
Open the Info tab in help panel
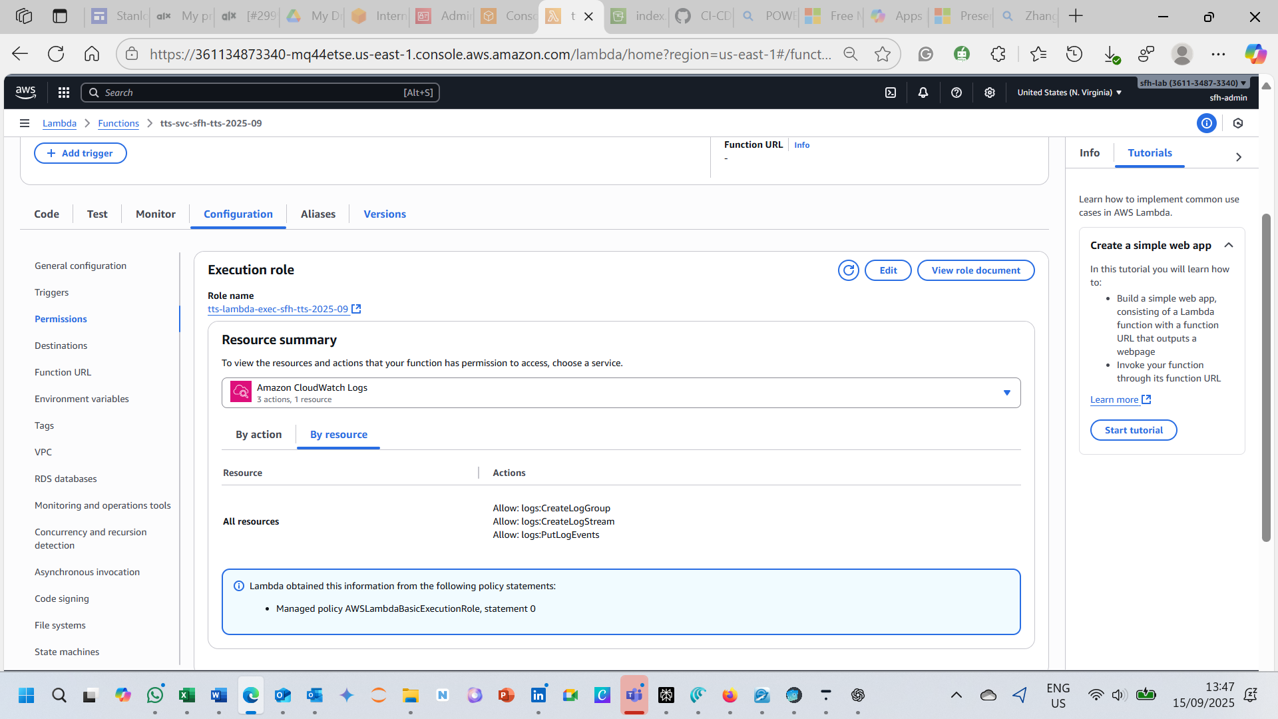pyautogui.click(x=1090, y=152)
